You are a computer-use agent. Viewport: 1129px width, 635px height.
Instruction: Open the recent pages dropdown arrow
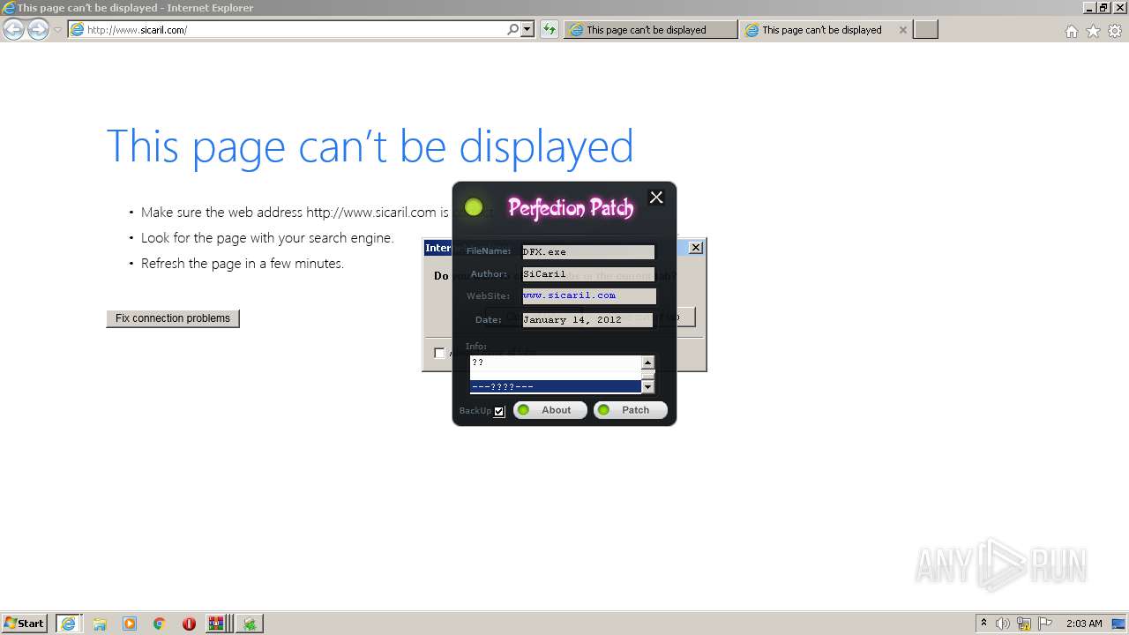(57, 30)
